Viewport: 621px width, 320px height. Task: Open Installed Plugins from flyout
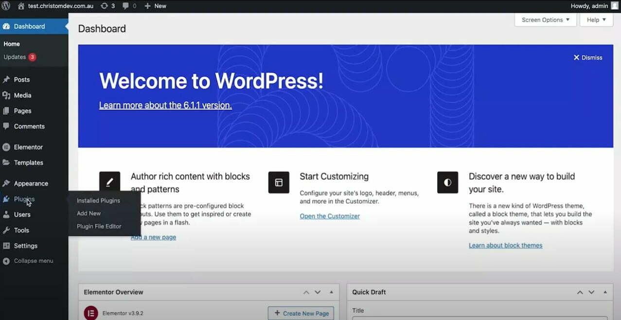pyautogui.click(x=98, y=200)
